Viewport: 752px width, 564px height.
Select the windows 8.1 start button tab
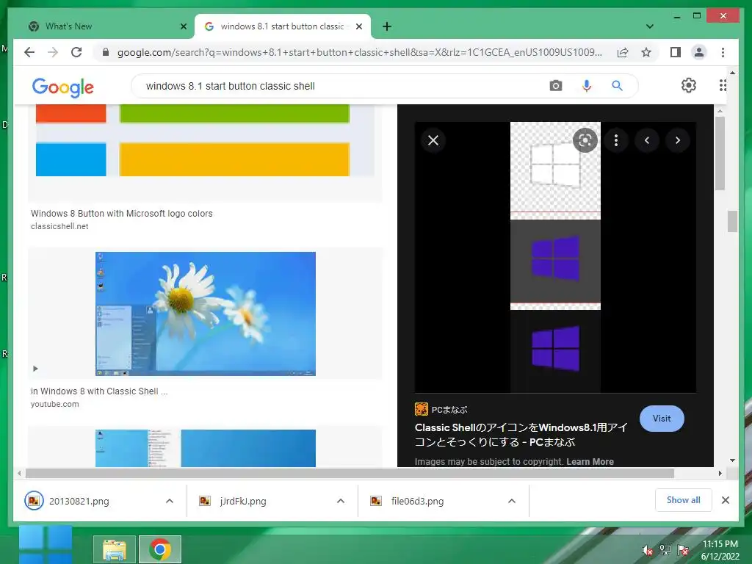(x=283, y=26)
